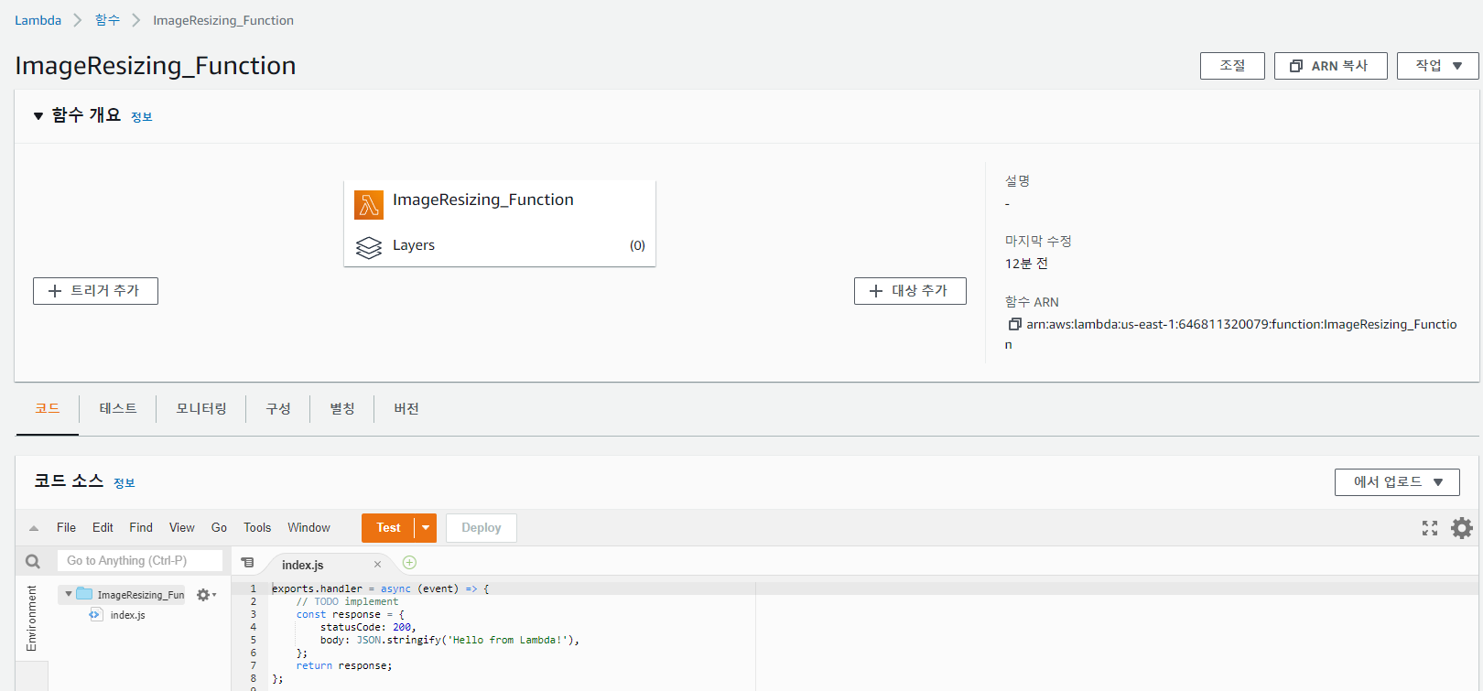Open the 작업 dropdown

tap(1437, 66)
